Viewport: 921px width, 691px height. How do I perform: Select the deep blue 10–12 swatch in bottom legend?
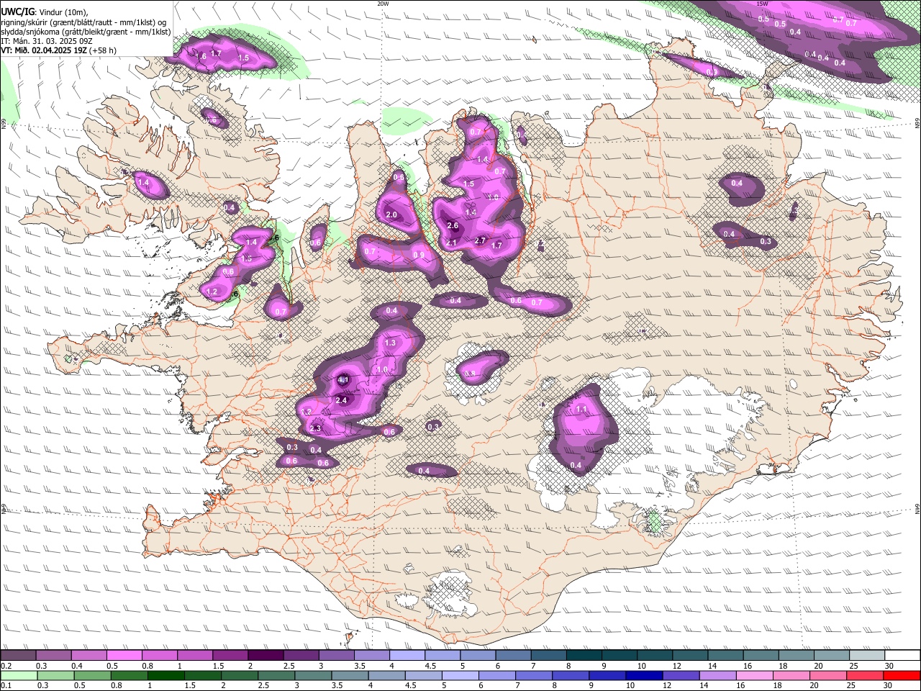645,675
